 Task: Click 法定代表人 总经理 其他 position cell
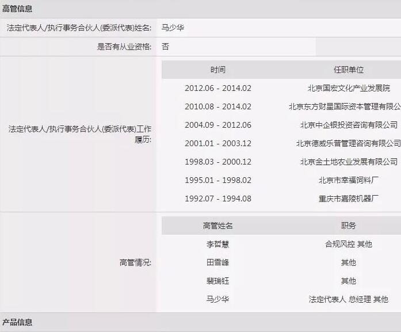pyautogui.click(x=349, y=299)
